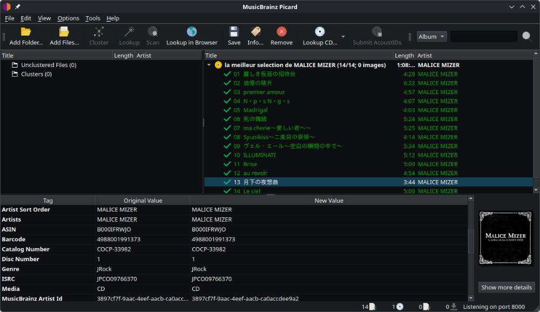Viewport: 540px width, 312px height.
Task: Click the red Remove icon
Action: (281, 32)
